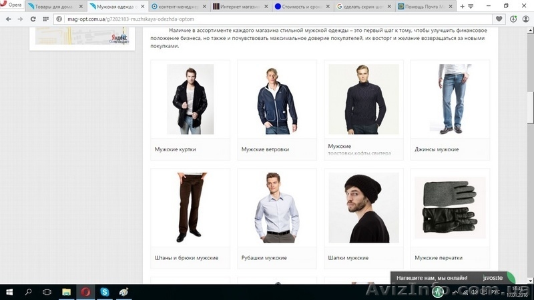The height and width of the screenshot is (300, 534).
Task: Click the 'Мужские перчатки' gloves thumbnail
Action: click(450, 207)
